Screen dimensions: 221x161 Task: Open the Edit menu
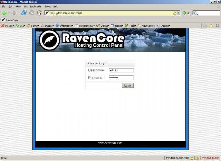click(10, 7)
